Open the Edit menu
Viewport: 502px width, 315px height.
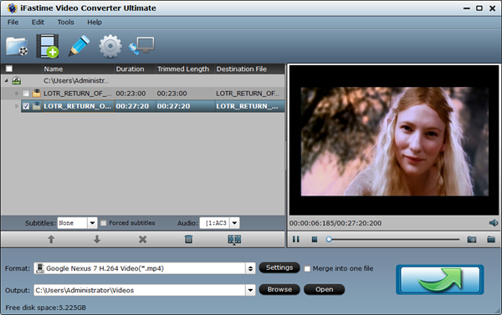pos(38,22)
